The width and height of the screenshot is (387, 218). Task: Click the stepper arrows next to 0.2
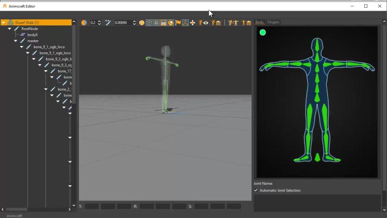click(99, 23)
